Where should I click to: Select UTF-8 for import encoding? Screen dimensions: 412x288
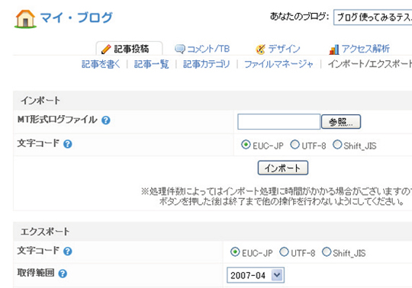(295, 145)
